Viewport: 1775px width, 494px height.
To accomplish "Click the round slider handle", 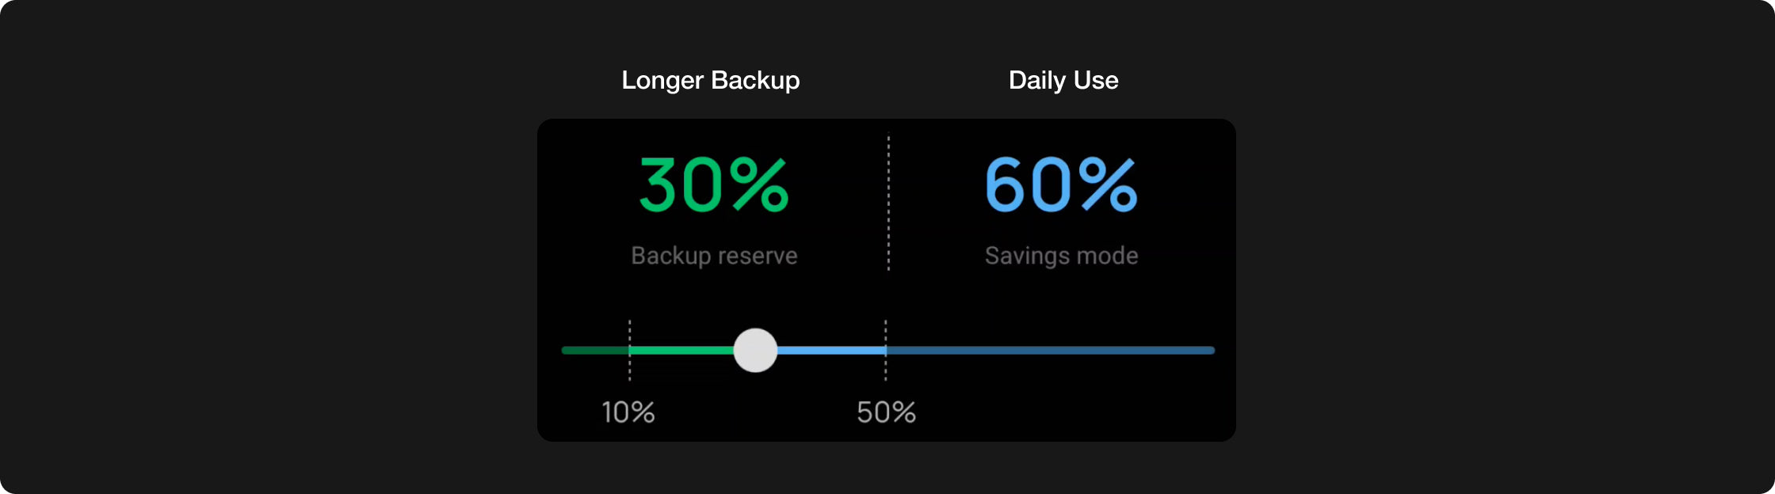I will pos(755,350).
